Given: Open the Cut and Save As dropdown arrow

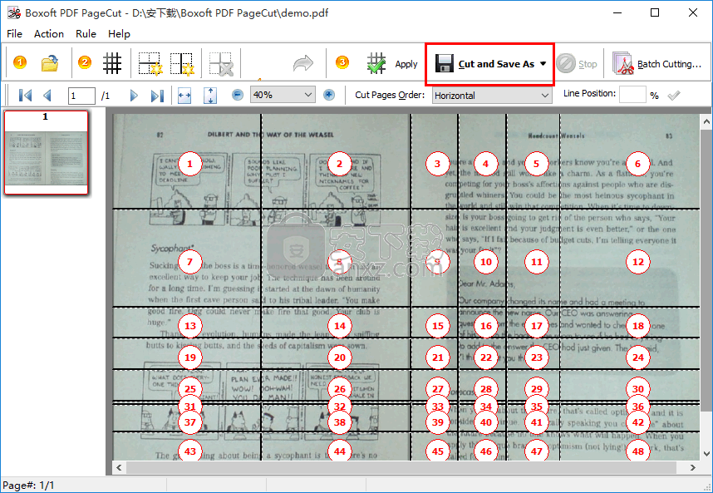Looking at the screenshot, I should click(543, 64).
